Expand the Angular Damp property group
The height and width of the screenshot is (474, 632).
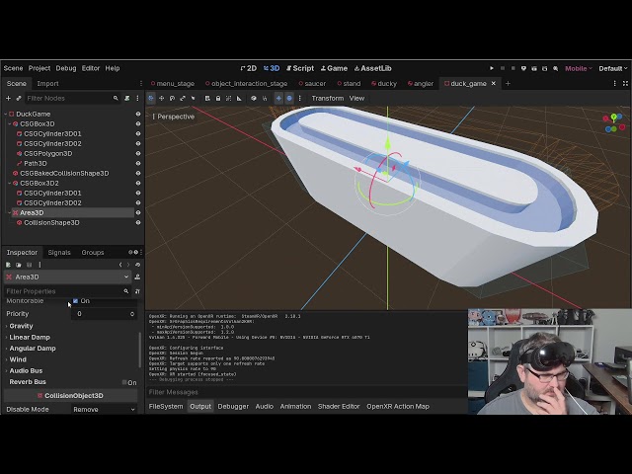[33, 349]
